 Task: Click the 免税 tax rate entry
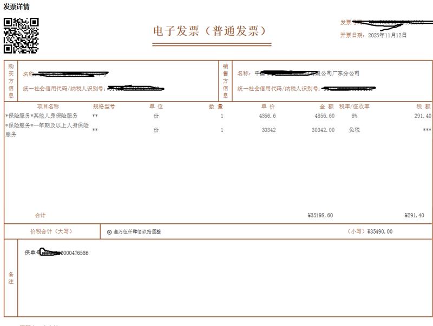pyautogui.click(x=355, y=130)
